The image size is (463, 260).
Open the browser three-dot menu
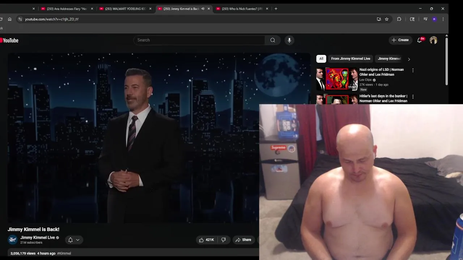(443, 19)
